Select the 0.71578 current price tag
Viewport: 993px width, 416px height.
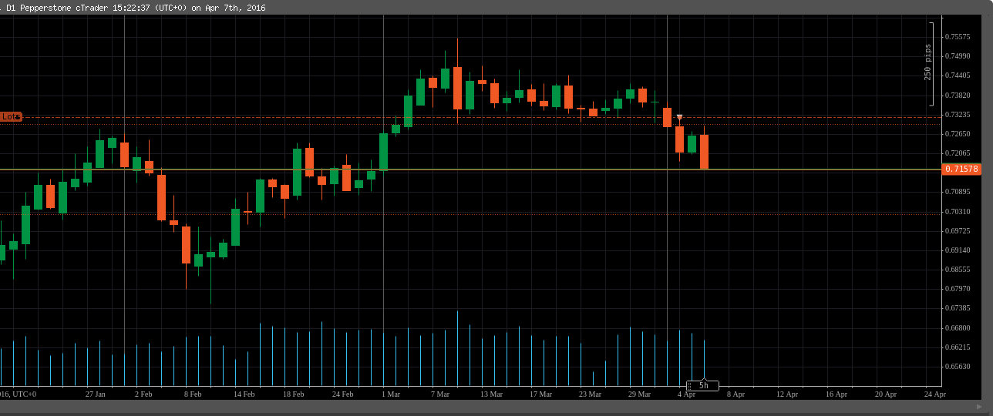[x=961, y=169]
